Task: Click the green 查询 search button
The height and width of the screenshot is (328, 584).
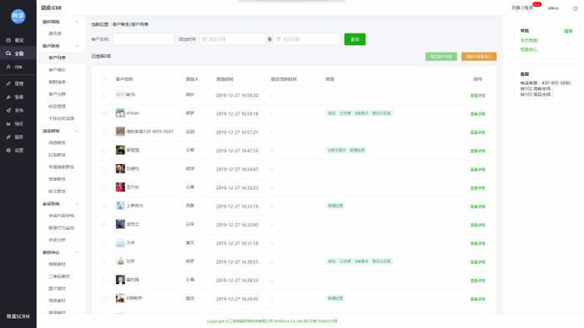Action: 355,39
